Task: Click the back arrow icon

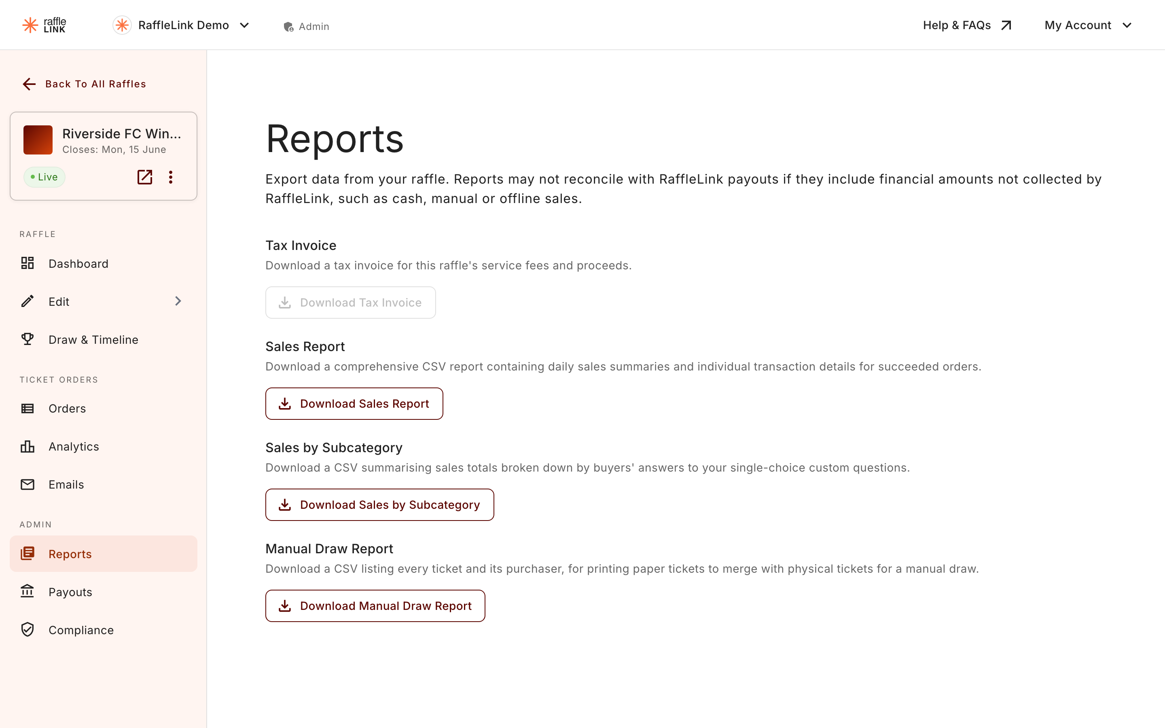Action: (30, 84)
